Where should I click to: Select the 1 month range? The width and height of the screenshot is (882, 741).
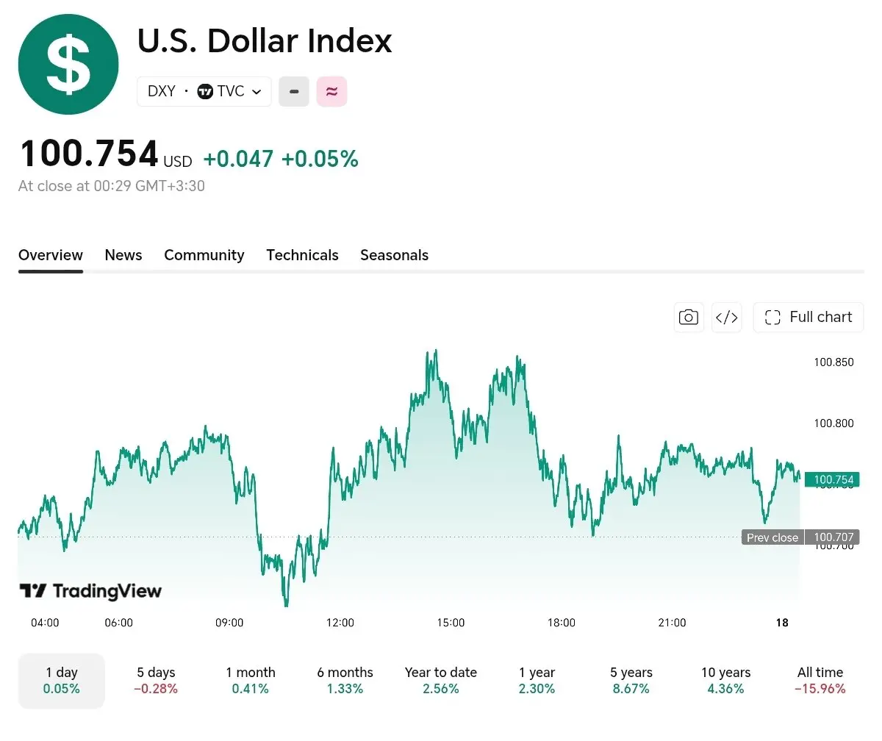(x=251, y=681)
